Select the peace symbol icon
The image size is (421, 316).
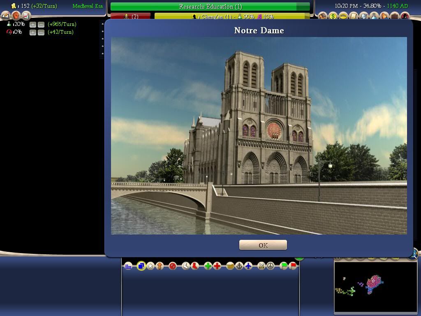point(271,266)
